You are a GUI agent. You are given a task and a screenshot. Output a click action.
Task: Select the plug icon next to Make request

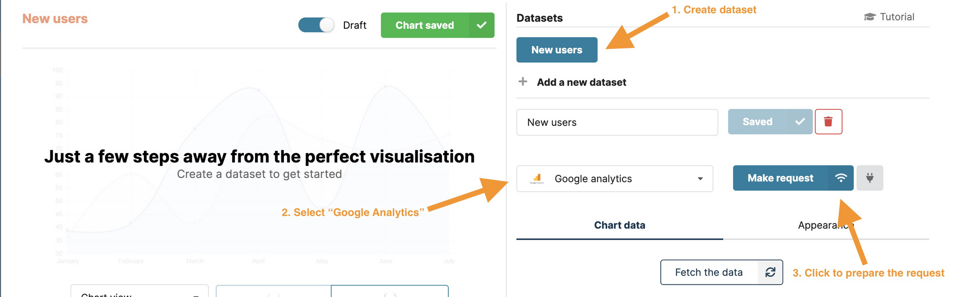(869, 178)
